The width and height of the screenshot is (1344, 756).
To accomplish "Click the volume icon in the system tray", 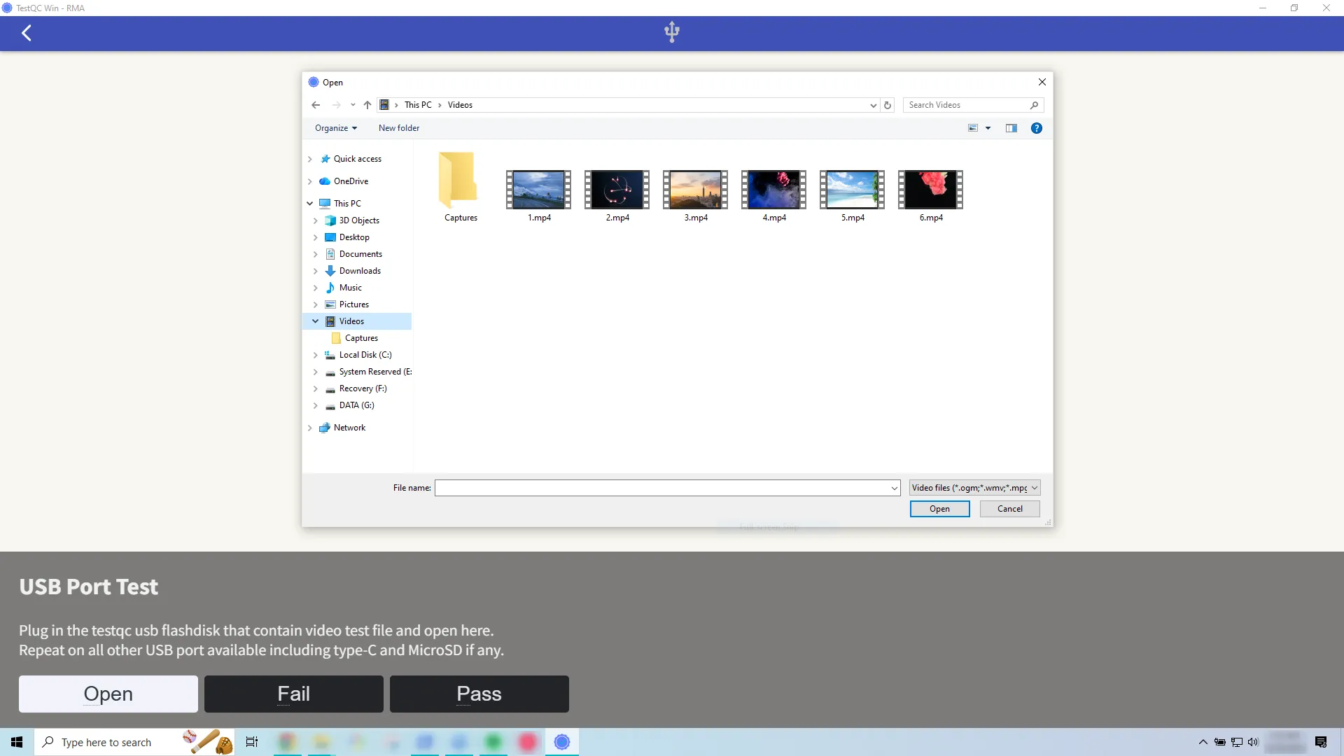I will pos(1253,742).
